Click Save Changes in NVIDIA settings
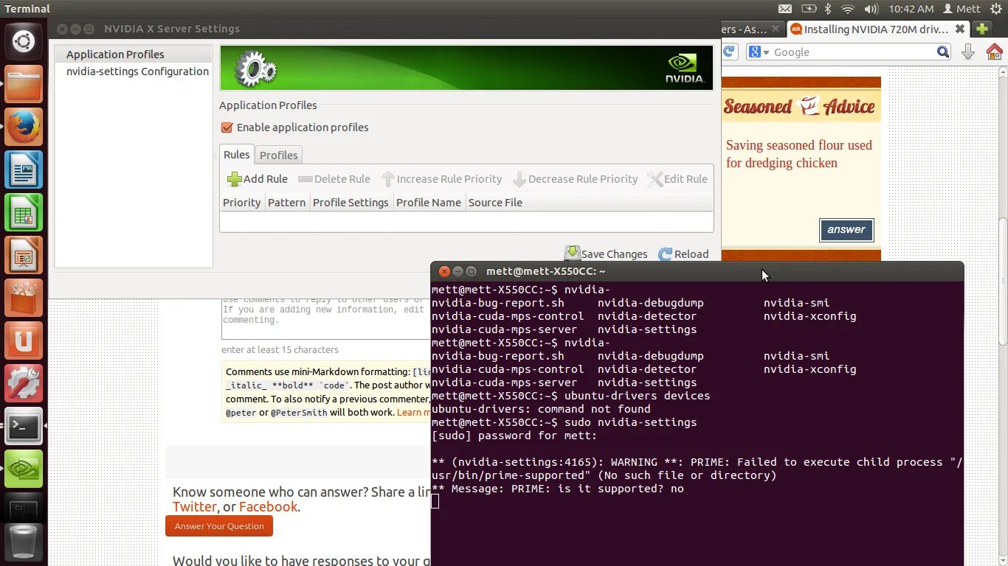 tap(607, 254)
